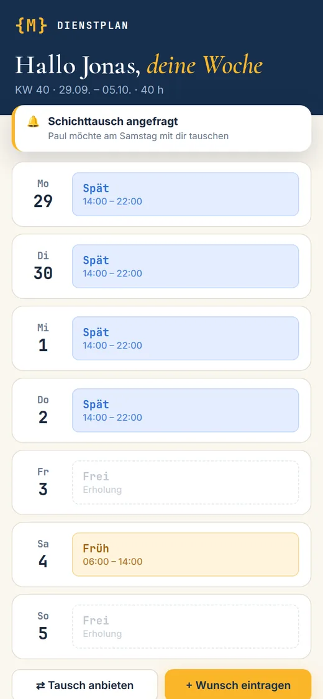Open Saturday Früh shift 06:00 – 14:00
This screenshot has height=699, width=323.
pyautogui.click(x=185, y=554)
